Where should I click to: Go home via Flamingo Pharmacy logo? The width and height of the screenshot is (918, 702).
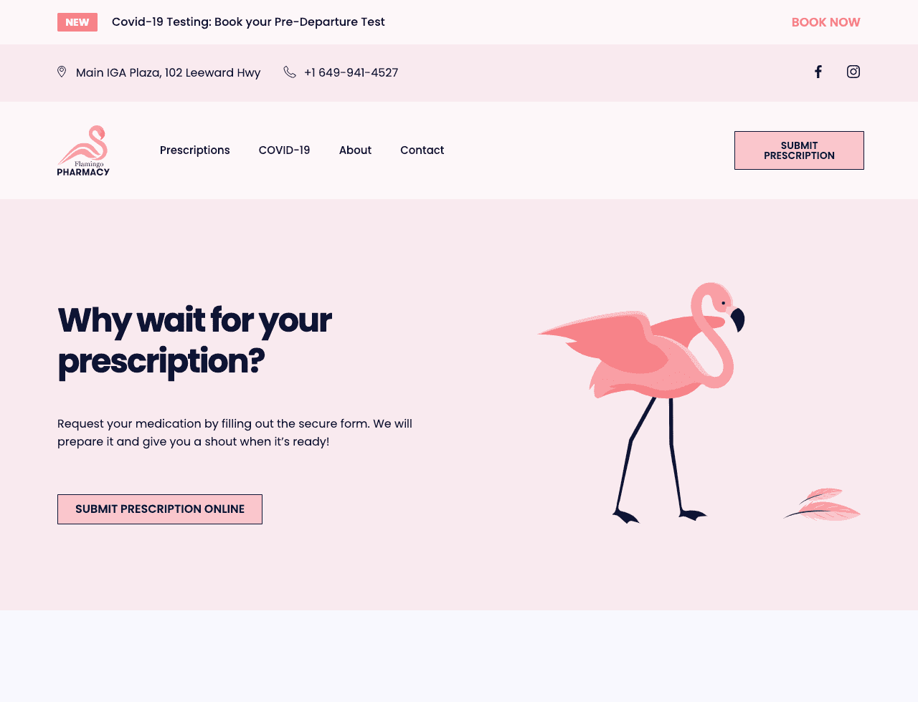(83, 150)
